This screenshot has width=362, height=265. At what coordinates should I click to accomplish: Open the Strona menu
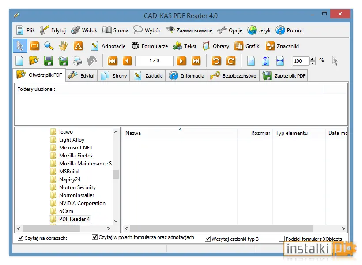[x=115, y=30]
